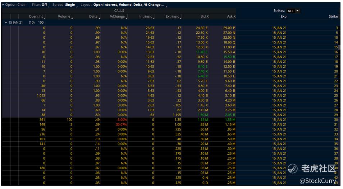Viewport: 343px width, 189px height.
Task: Click volume 3 in strike 31 row
Action: [71, 124]
